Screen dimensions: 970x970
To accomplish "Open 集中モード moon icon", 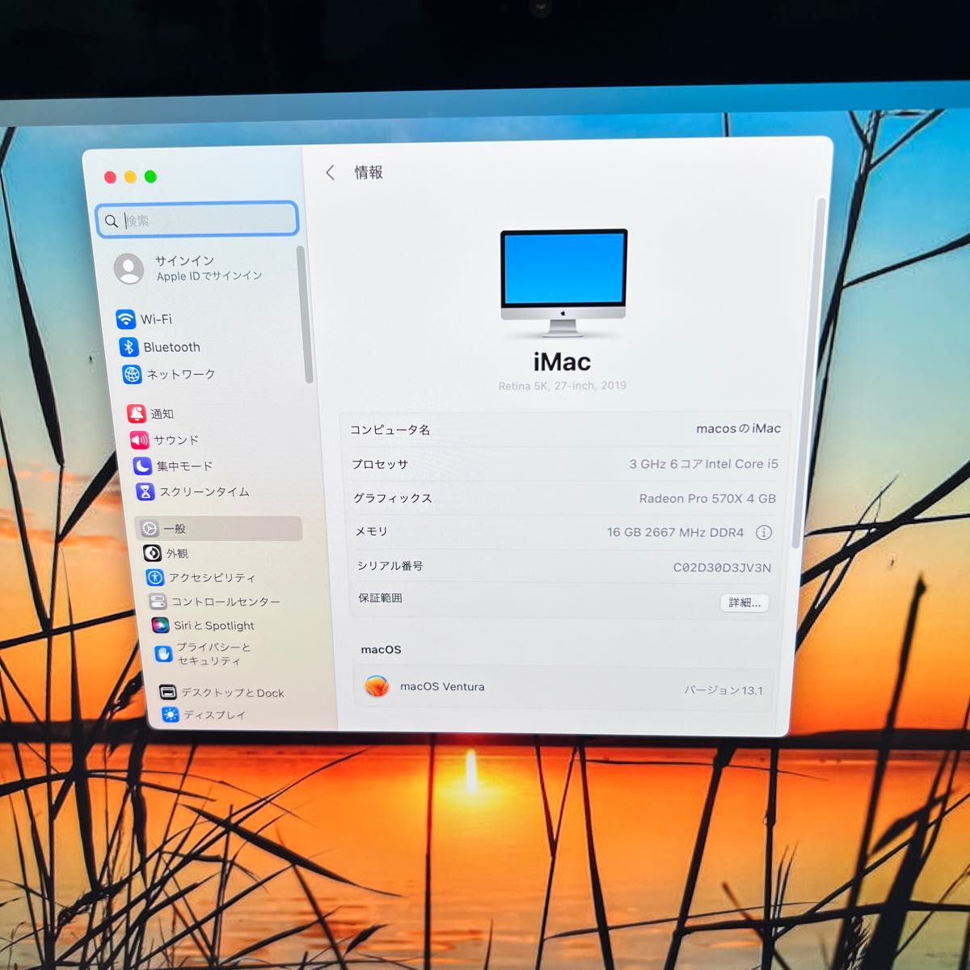I will coord(142,466).
